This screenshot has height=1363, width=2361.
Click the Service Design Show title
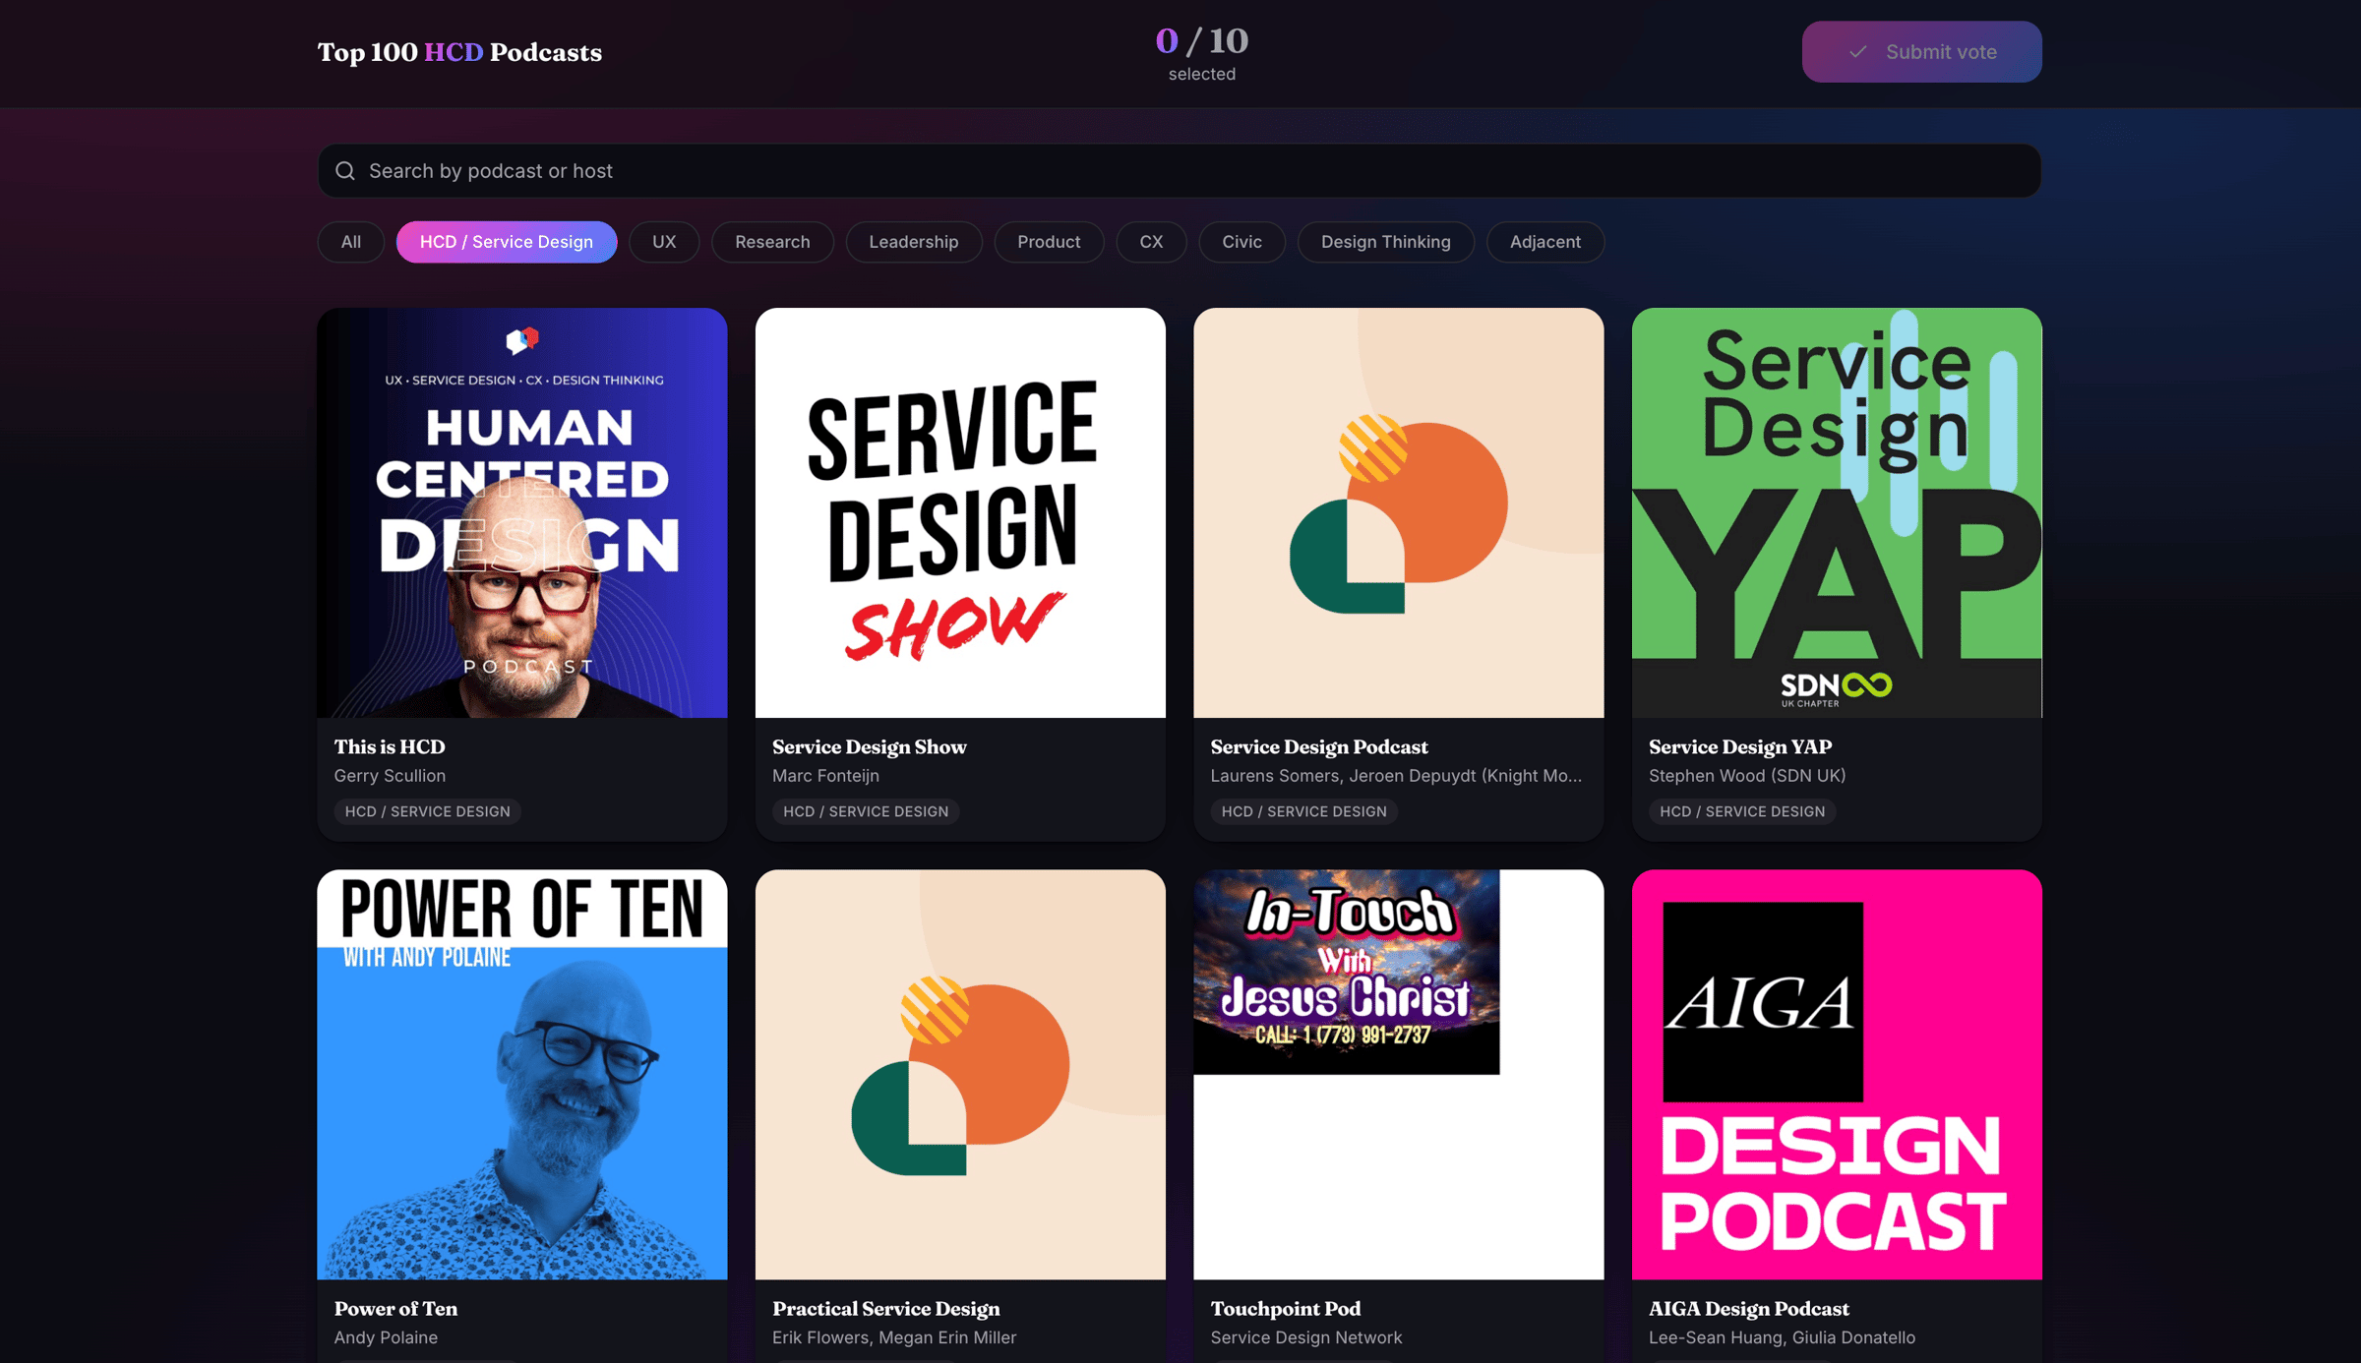click(870, 746)
